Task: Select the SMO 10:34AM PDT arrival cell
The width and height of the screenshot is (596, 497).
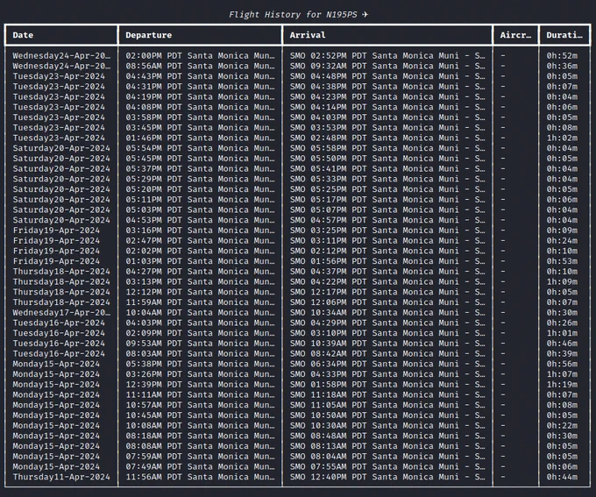Action: pyautogui.click(x=387, y=312)
